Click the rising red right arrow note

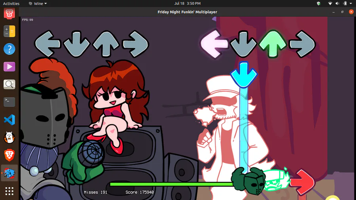tap(302, 182)
